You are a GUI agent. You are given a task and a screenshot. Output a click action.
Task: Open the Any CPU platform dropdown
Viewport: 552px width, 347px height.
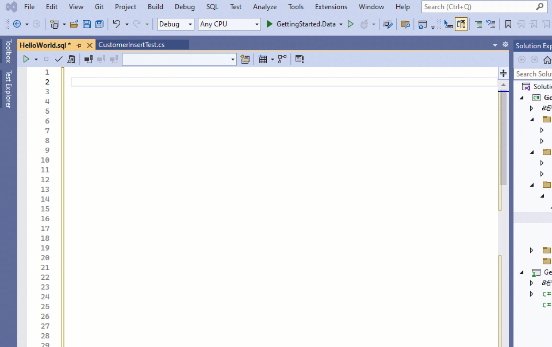pos(229,24)
